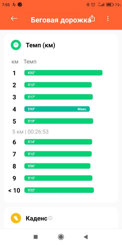The width and height of the screenshot is (122, 245).
Task: Tap the Android back triangle button
Action: tap(86, 237)
